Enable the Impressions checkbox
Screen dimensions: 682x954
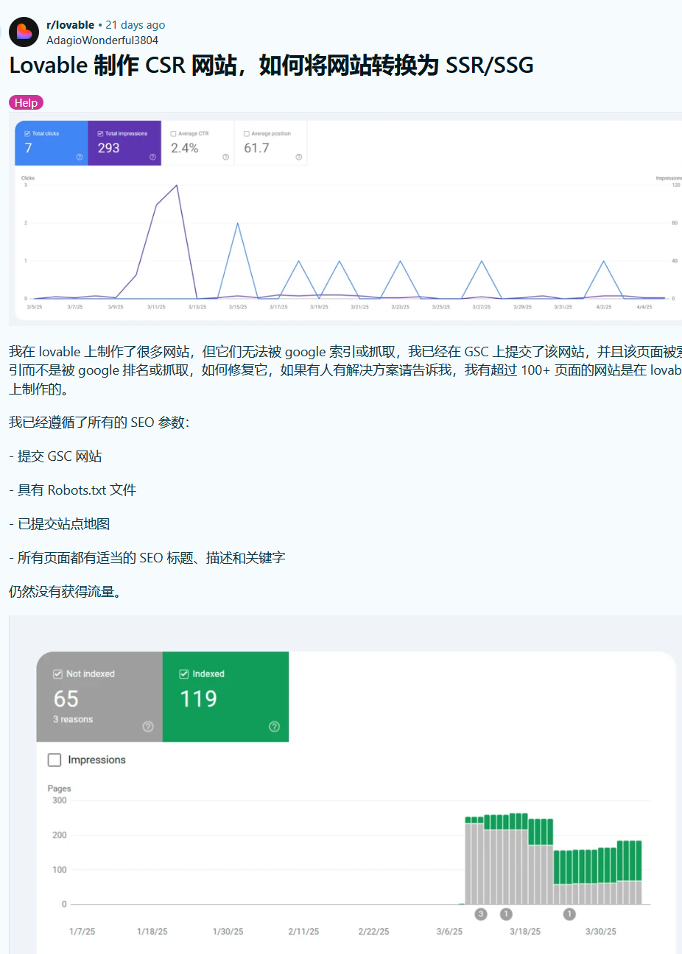pyautogui.click(x=55, y=760)
